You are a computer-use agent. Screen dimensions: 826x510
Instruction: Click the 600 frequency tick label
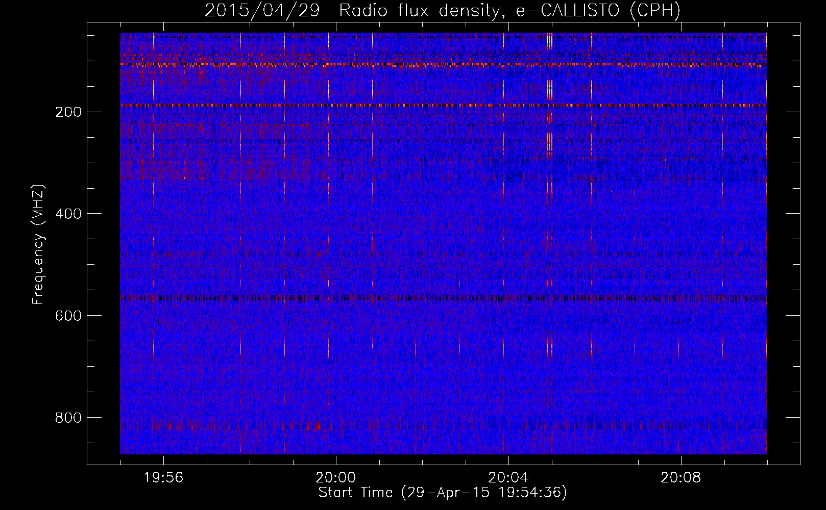tap(68, 316)
